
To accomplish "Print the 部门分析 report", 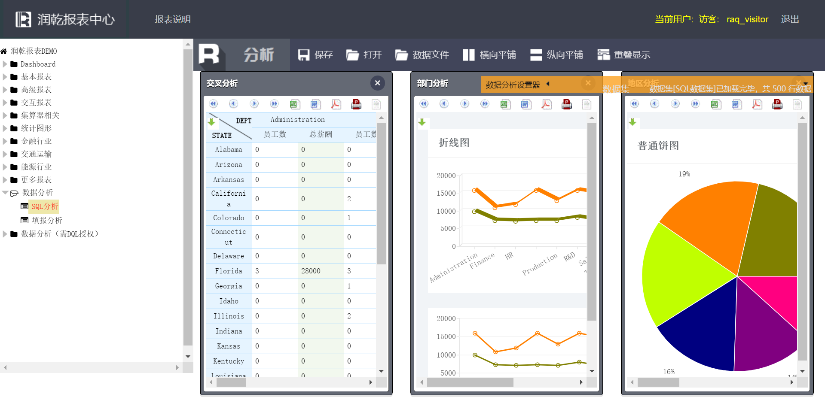I will coord(567,104).
